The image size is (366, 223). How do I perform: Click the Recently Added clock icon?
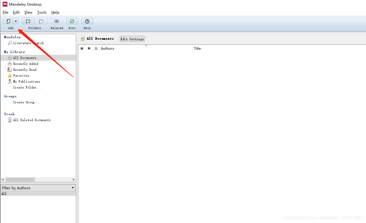pos(10,64)
